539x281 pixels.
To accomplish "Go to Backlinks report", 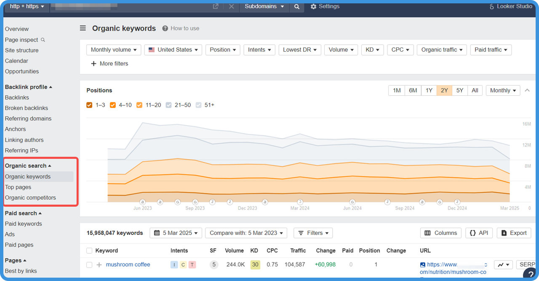I will tap(17, 97).
